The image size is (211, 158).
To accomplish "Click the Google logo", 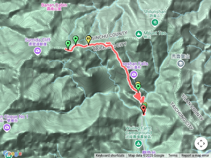I will pyautogui.click(x=13, y=154).
